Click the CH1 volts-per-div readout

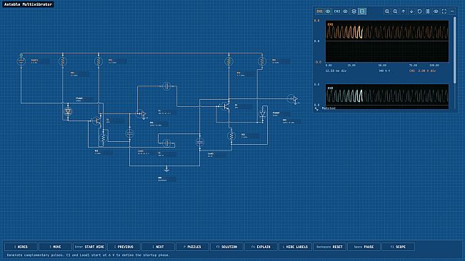pyautogui.click(x=423, y=71)
